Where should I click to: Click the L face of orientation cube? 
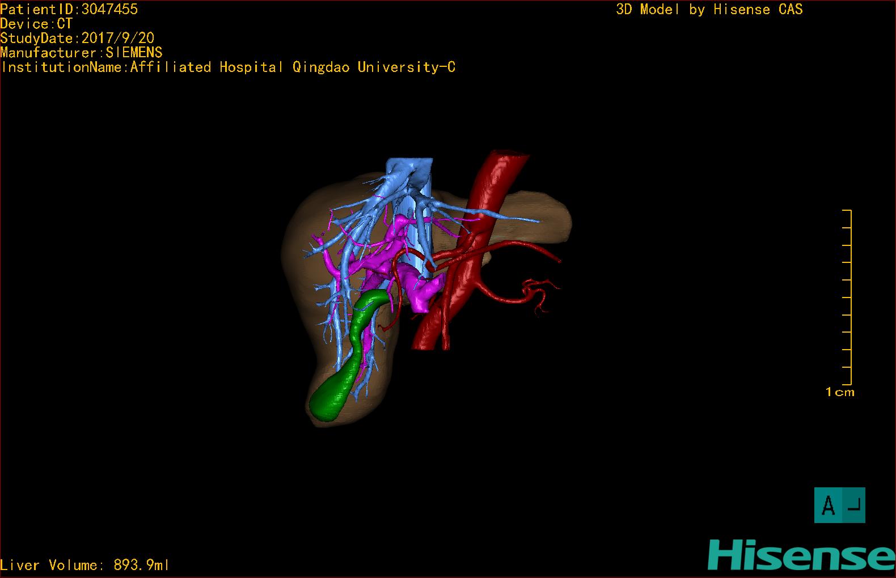pos(853,505)
